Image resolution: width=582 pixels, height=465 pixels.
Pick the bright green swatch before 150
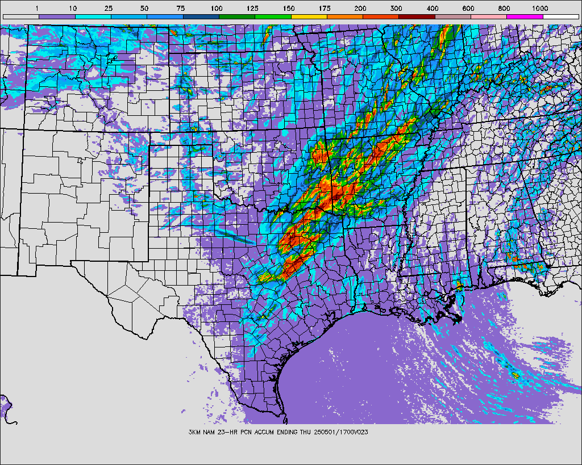point(273,16)
